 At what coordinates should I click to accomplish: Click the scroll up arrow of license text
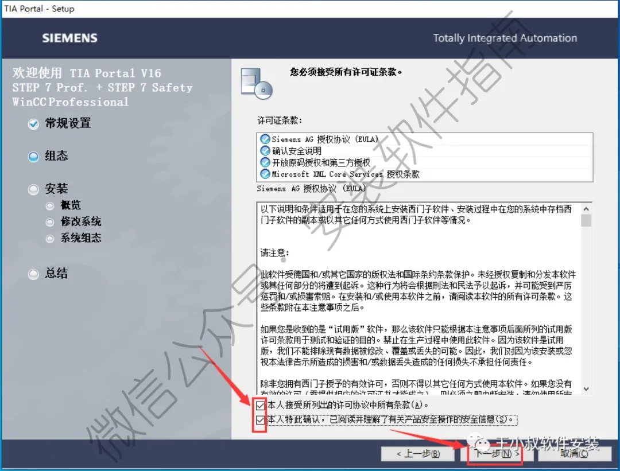point(586,209)
